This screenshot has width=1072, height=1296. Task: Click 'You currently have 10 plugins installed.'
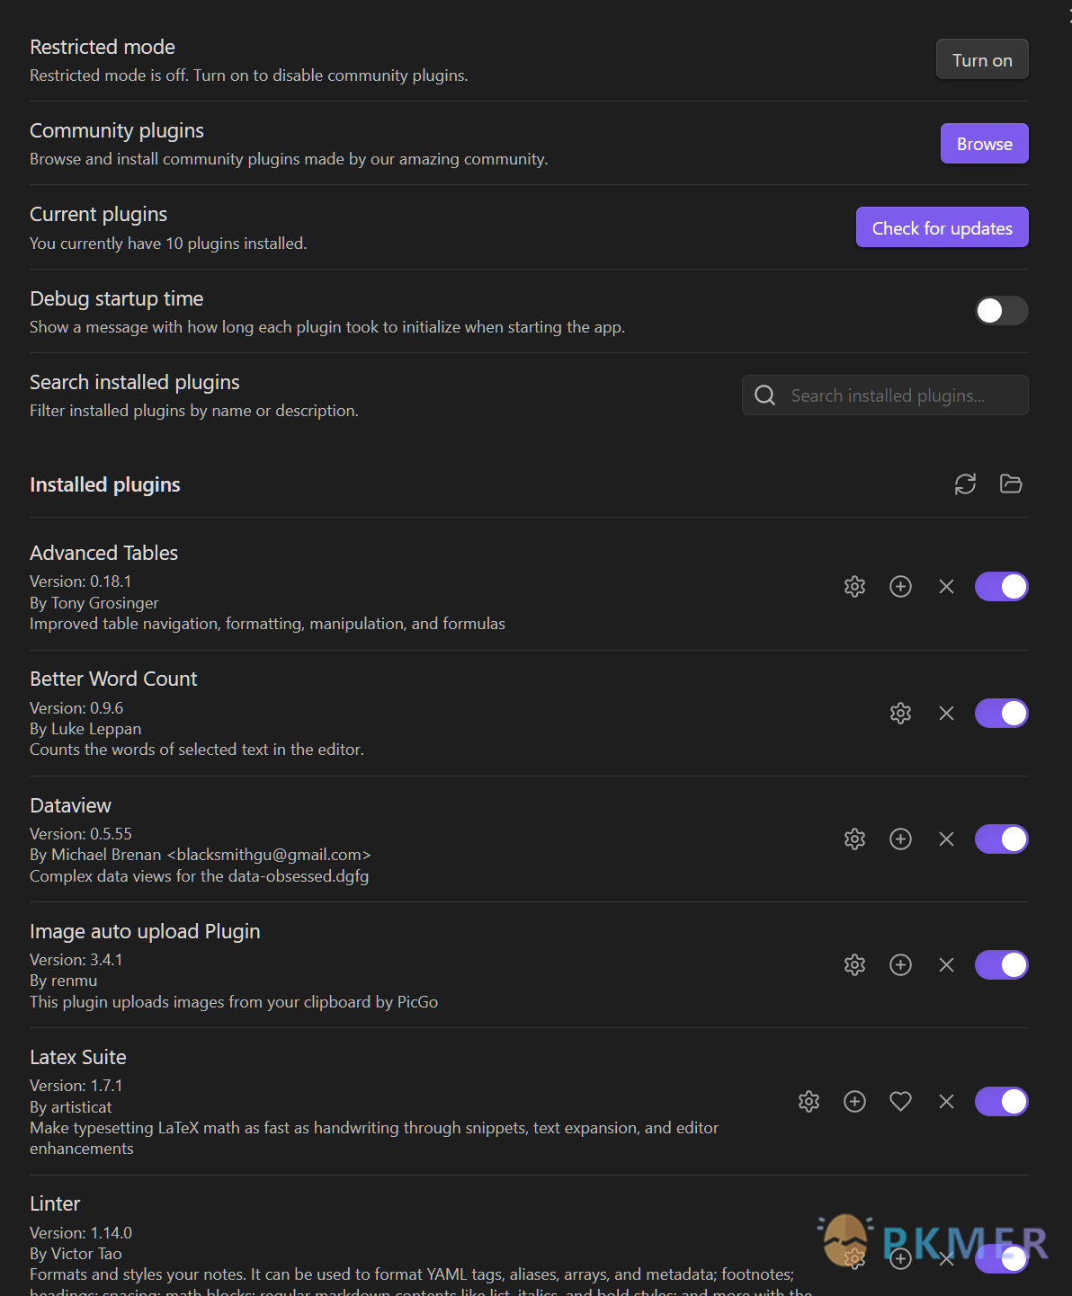point(168,244)
